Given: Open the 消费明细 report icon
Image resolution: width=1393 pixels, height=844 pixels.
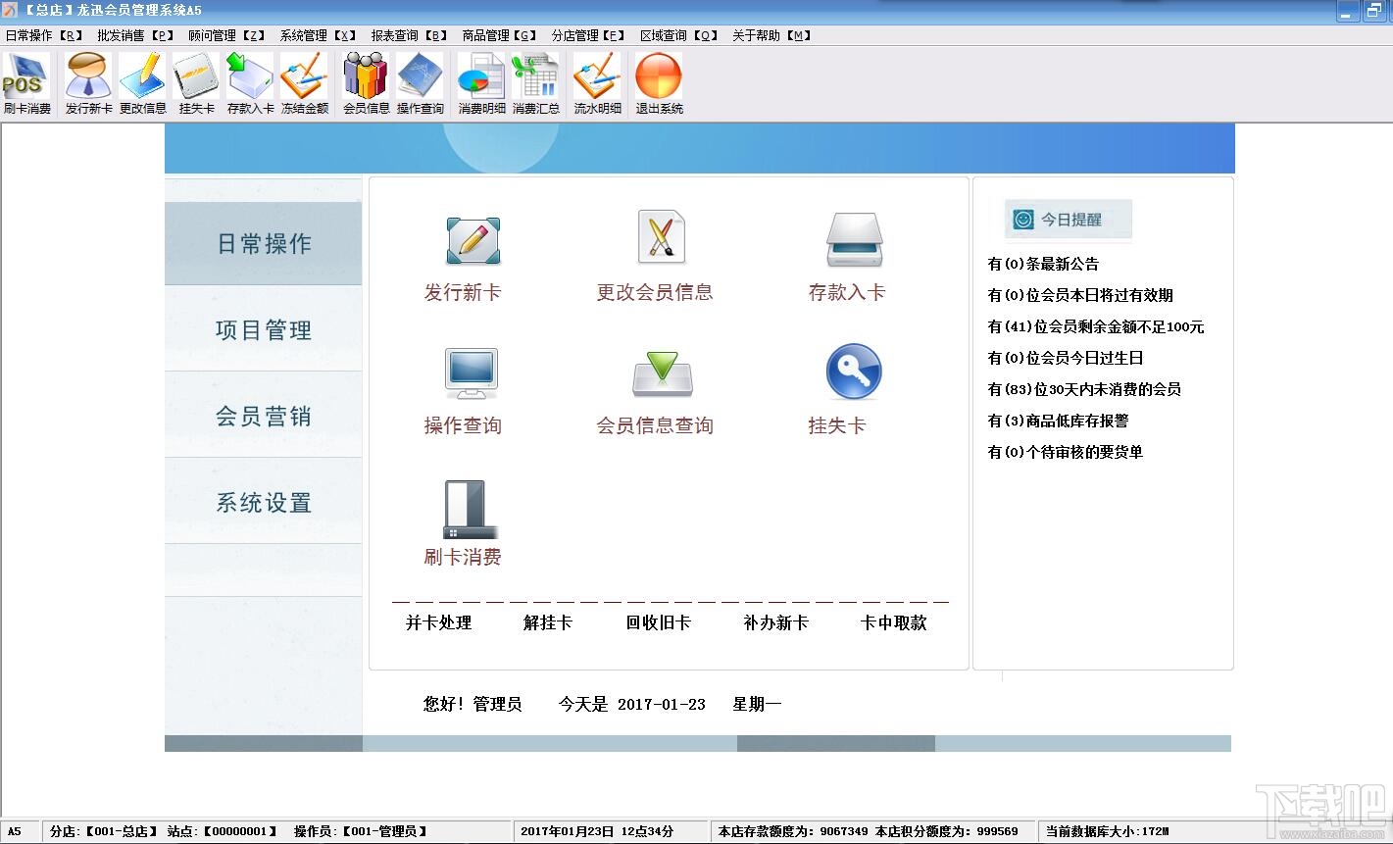Looking at the screenshot, I should (481, 83).
